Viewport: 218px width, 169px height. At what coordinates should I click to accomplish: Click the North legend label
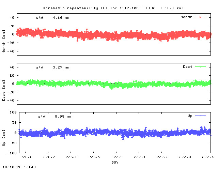[186, 17]
